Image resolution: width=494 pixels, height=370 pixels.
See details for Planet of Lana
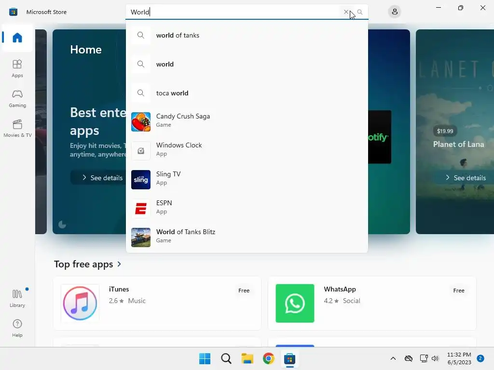[466, 178]
